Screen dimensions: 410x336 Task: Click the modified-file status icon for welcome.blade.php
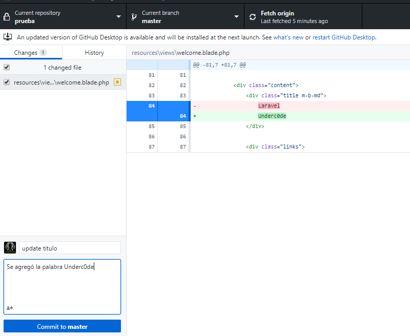click(x=117, y=82)
